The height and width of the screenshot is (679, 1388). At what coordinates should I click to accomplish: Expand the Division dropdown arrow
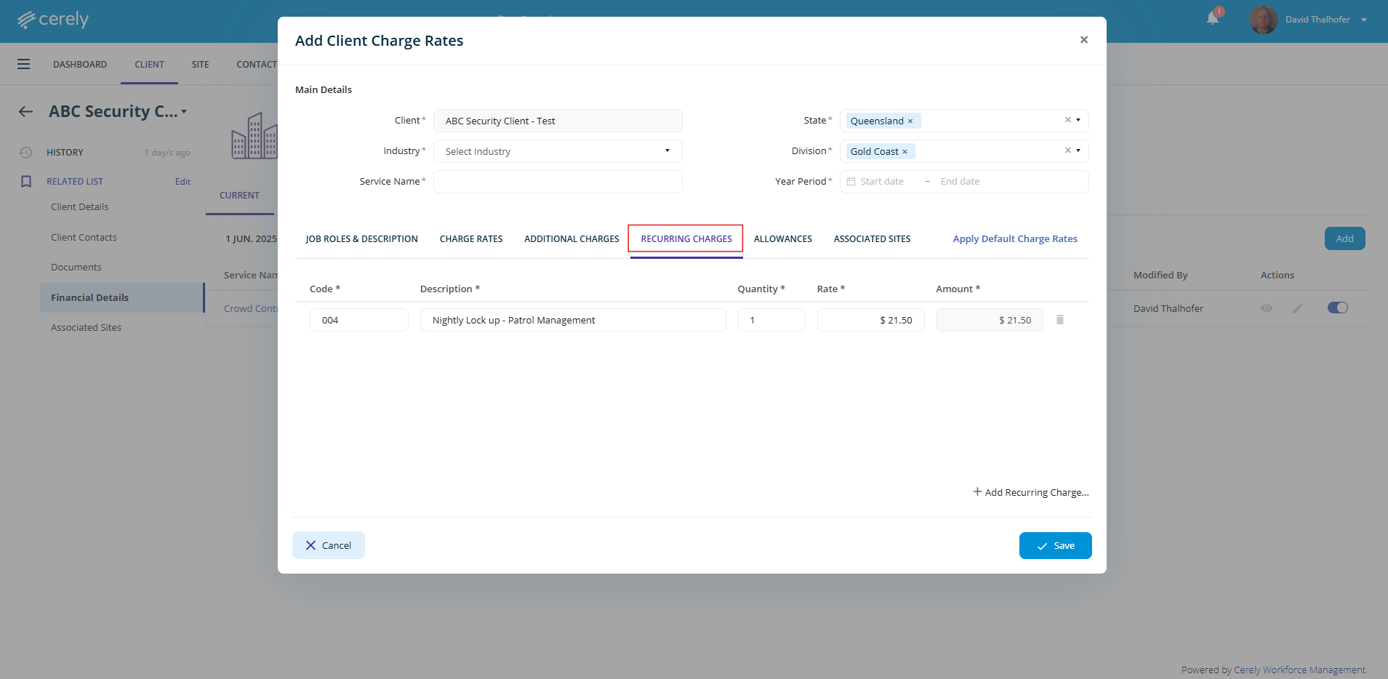(x=1078, y=150)
